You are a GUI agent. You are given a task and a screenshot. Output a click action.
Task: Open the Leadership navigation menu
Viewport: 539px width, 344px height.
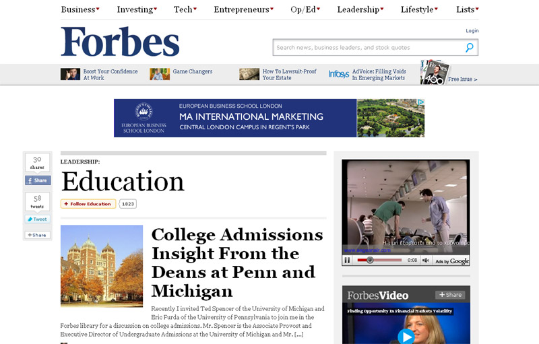coord(360,9)
